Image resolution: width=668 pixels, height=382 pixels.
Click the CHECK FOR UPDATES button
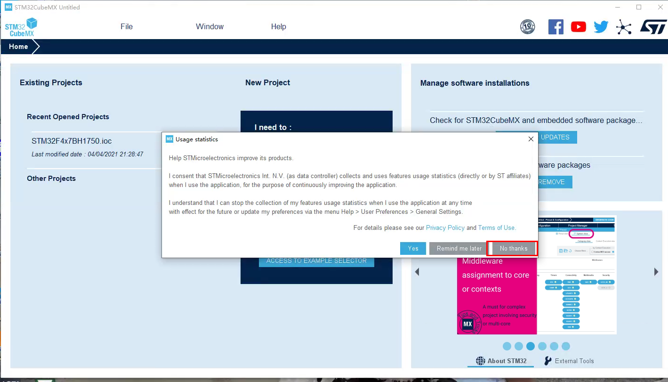point(557,137)
